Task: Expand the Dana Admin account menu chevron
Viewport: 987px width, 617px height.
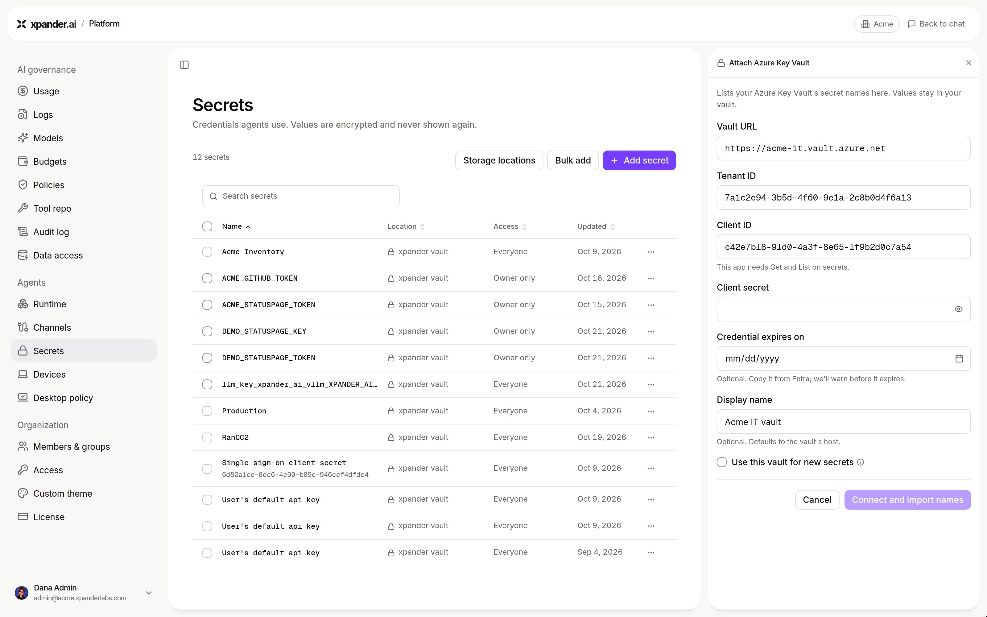Action: pos(148,593)
